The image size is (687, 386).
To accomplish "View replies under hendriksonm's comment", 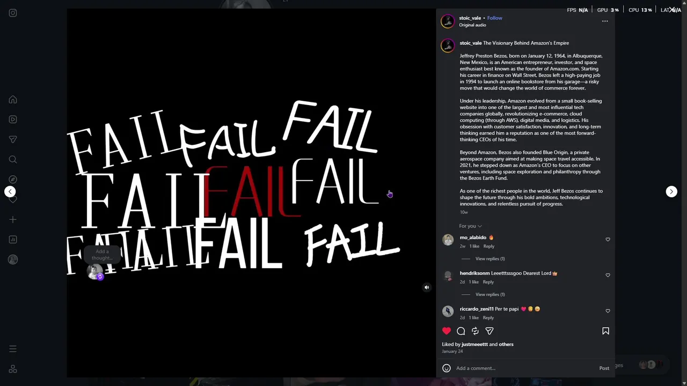I will [x=490, y=294].
